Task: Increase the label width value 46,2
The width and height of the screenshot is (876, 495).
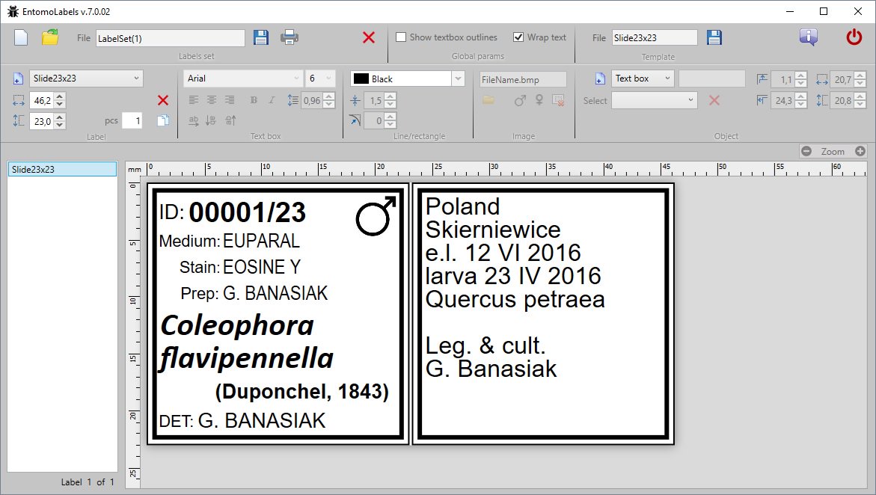Action: [61, 96]
